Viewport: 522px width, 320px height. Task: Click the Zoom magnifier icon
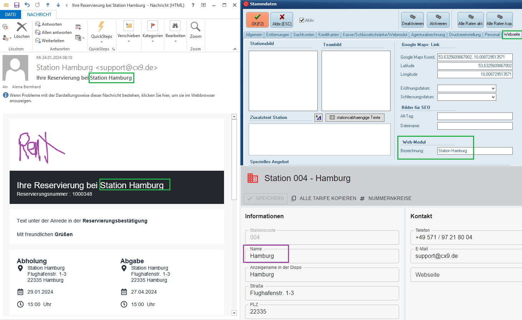[195, 27]
